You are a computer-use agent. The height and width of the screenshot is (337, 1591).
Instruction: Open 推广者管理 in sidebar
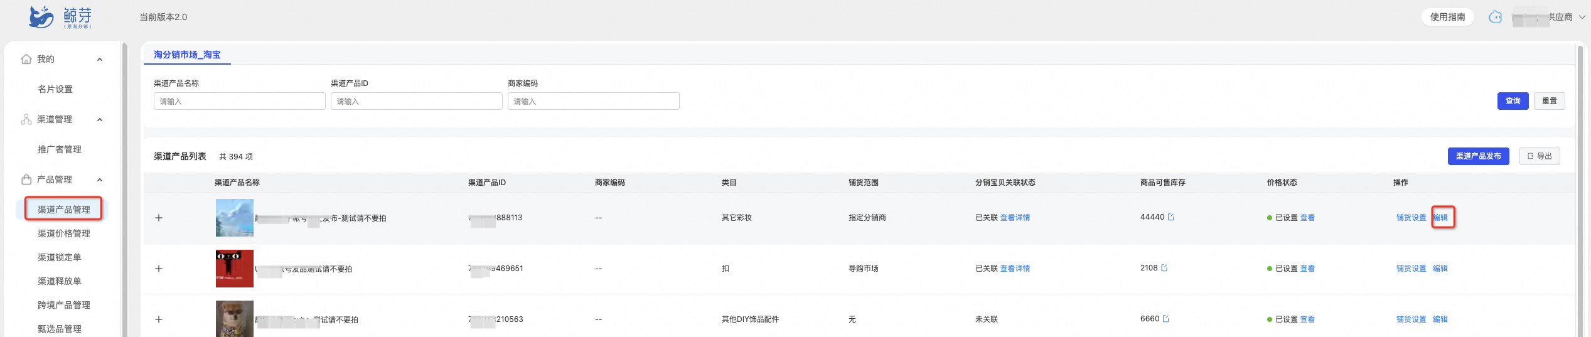[60, 149]
